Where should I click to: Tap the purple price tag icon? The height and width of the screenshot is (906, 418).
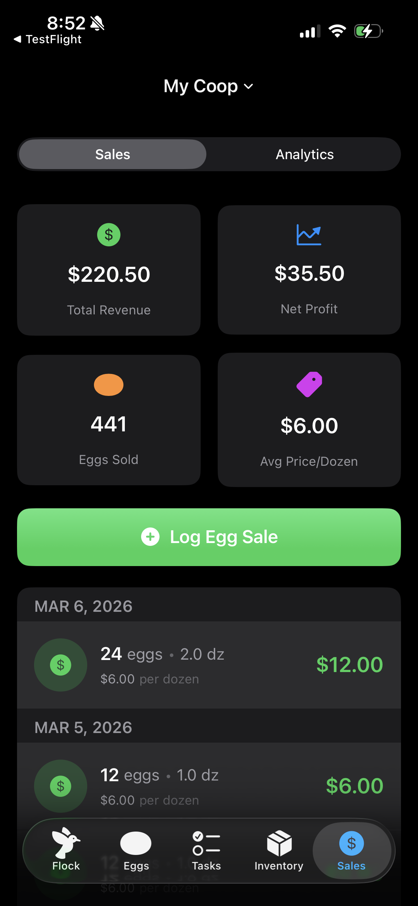(x=309, y=384)
